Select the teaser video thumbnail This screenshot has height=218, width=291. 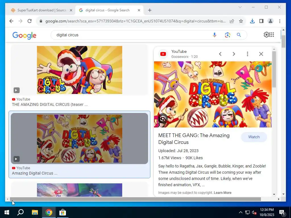click(80, 70)
